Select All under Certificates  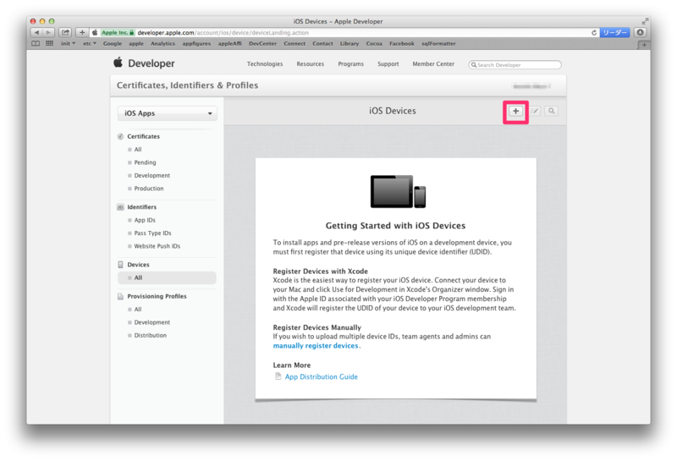(x=138, y=150)
